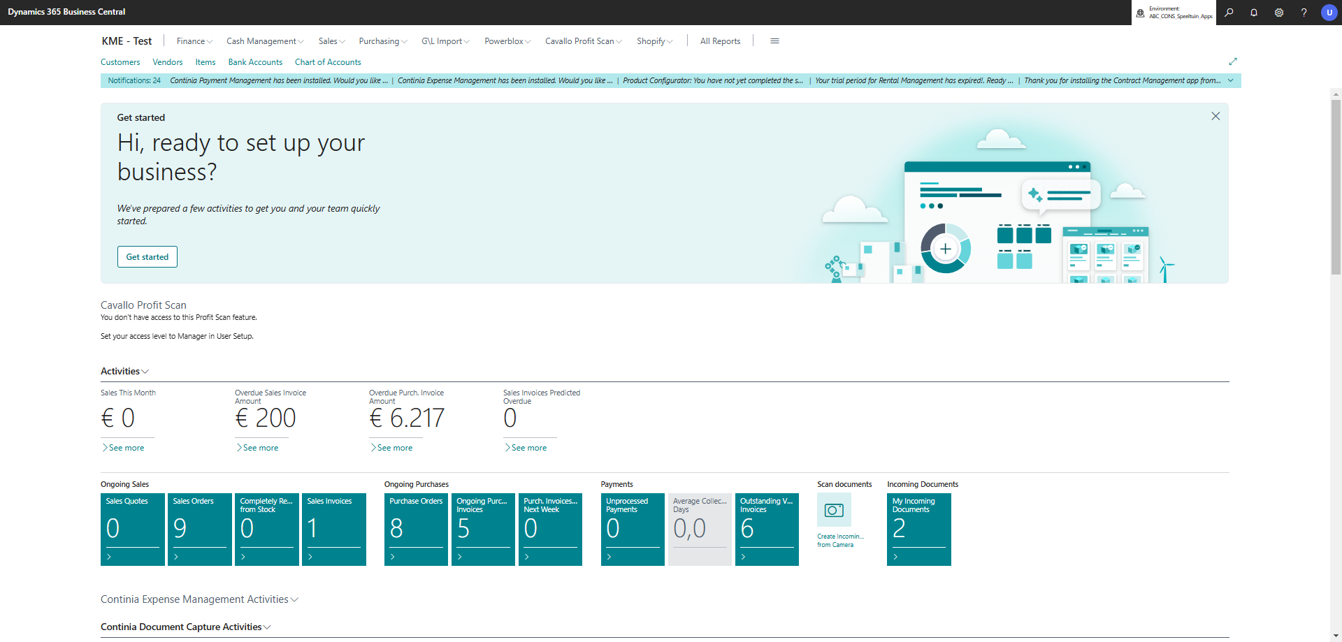Click the expand page arrows icon

pyautogui.click(x=1233, y=61)
